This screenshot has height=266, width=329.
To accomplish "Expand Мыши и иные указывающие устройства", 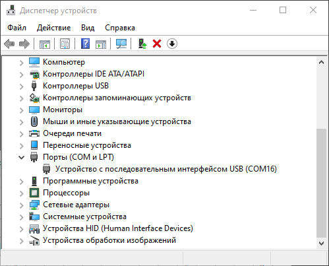I will click(21, 122).
